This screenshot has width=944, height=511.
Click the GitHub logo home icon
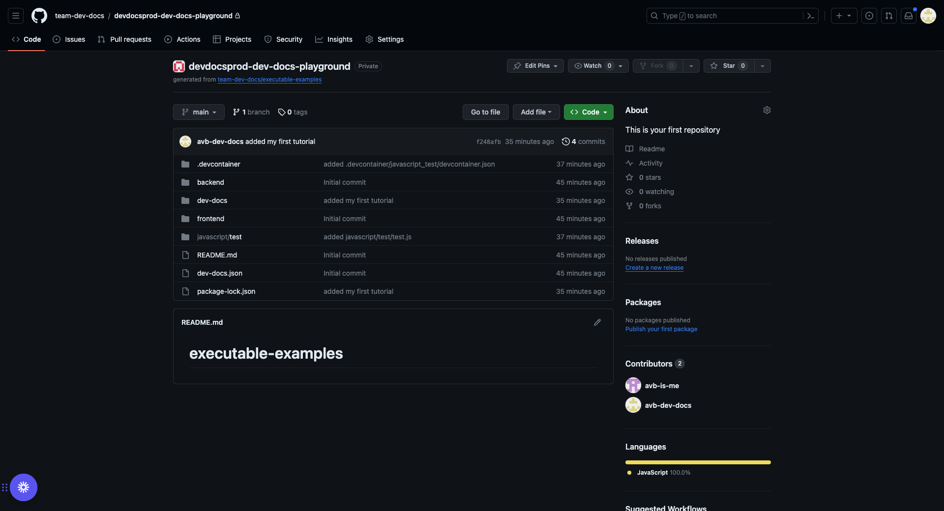tap(39, 16)
